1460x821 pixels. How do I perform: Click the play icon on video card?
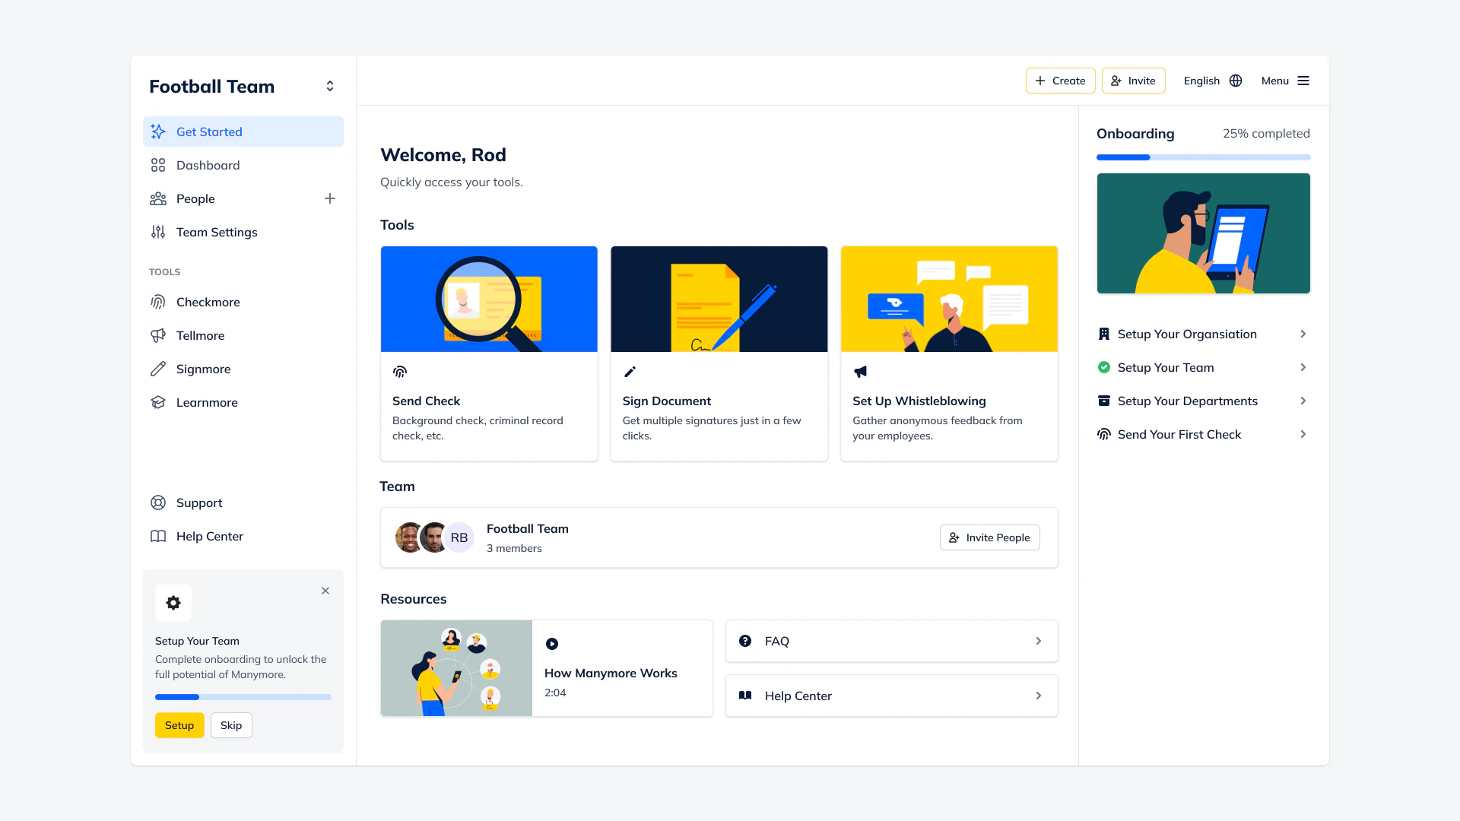coord(552,644)
